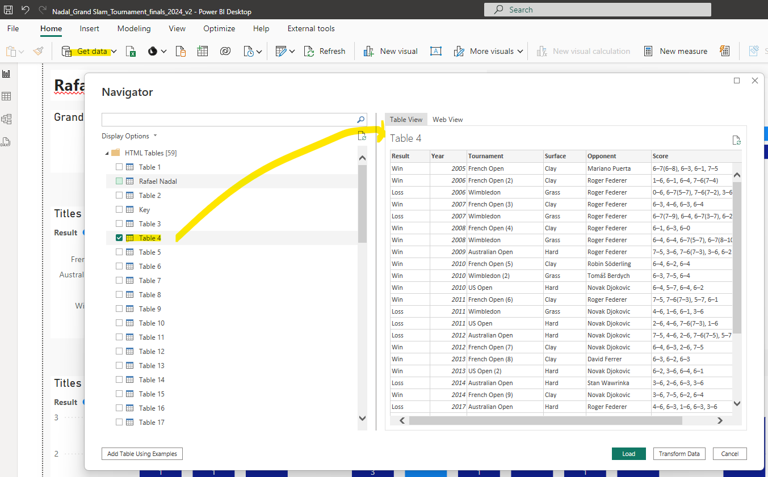
Task: Click the Undo arrow in title bar
Action: pos(26,10)
